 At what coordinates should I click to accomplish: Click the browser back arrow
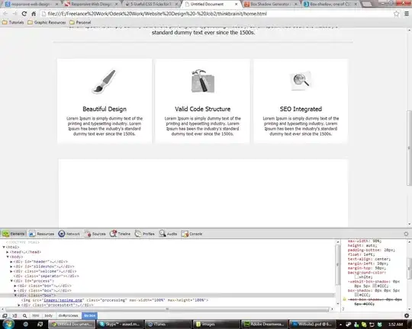point(5,14)
